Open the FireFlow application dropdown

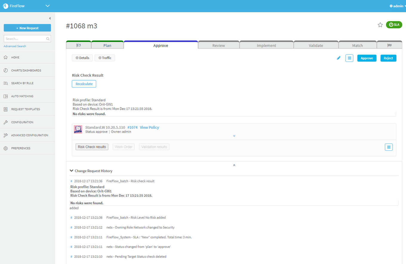47,6
